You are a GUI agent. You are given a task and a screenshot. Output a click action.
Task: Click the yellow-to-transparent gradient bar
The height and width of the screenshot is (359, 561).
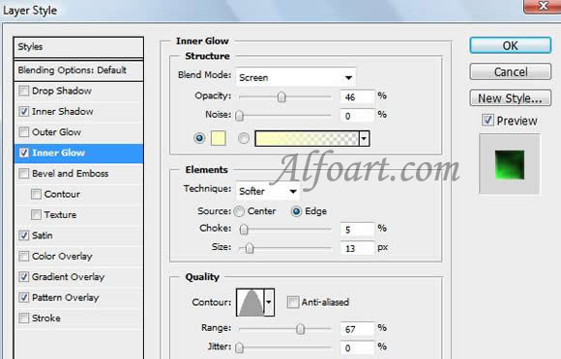click(307, 138)
